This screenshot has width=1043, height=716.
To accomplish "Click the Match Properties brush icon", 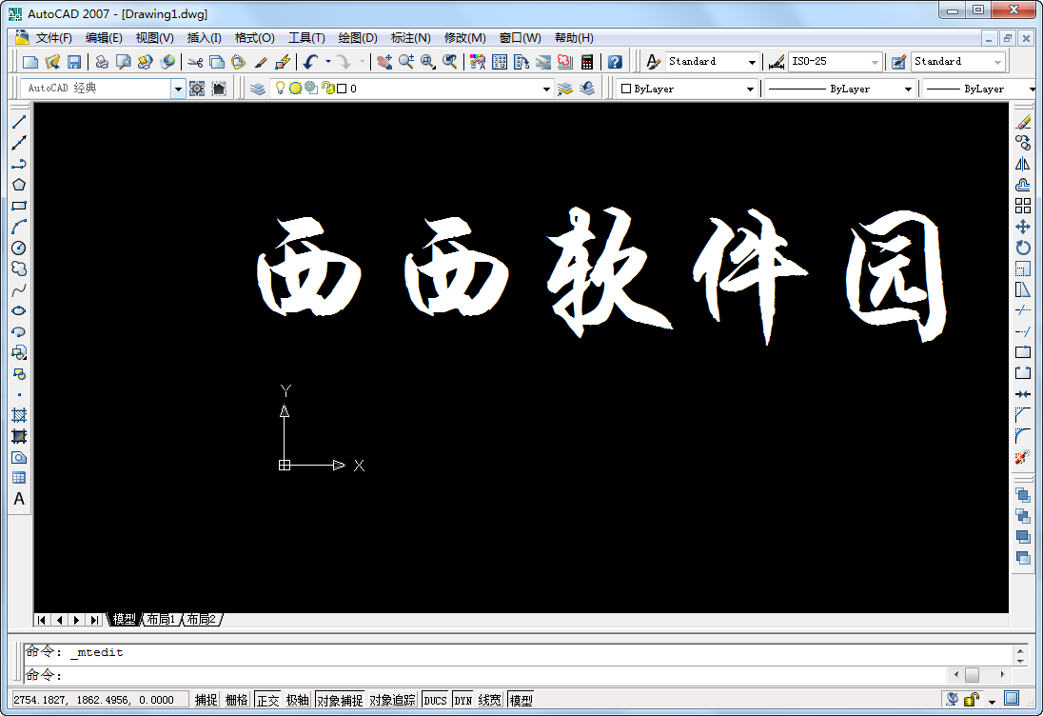I will pos(261,62).
